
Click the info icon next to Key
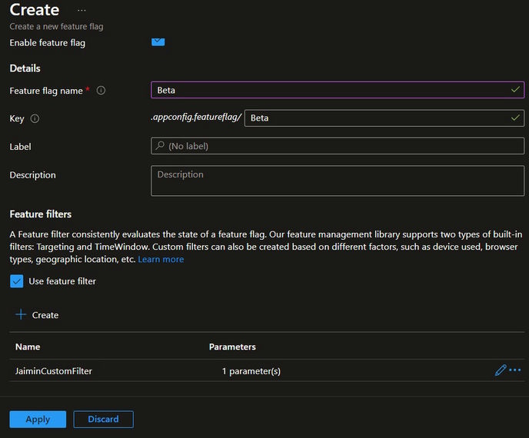35,119
